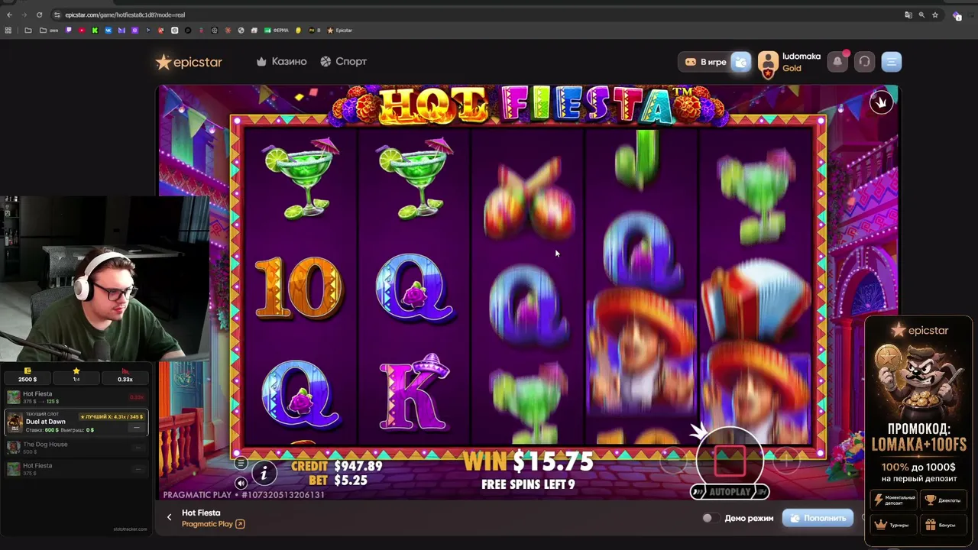Increase bet with the plus button
978x550 pixels.
tap(785, 461)
